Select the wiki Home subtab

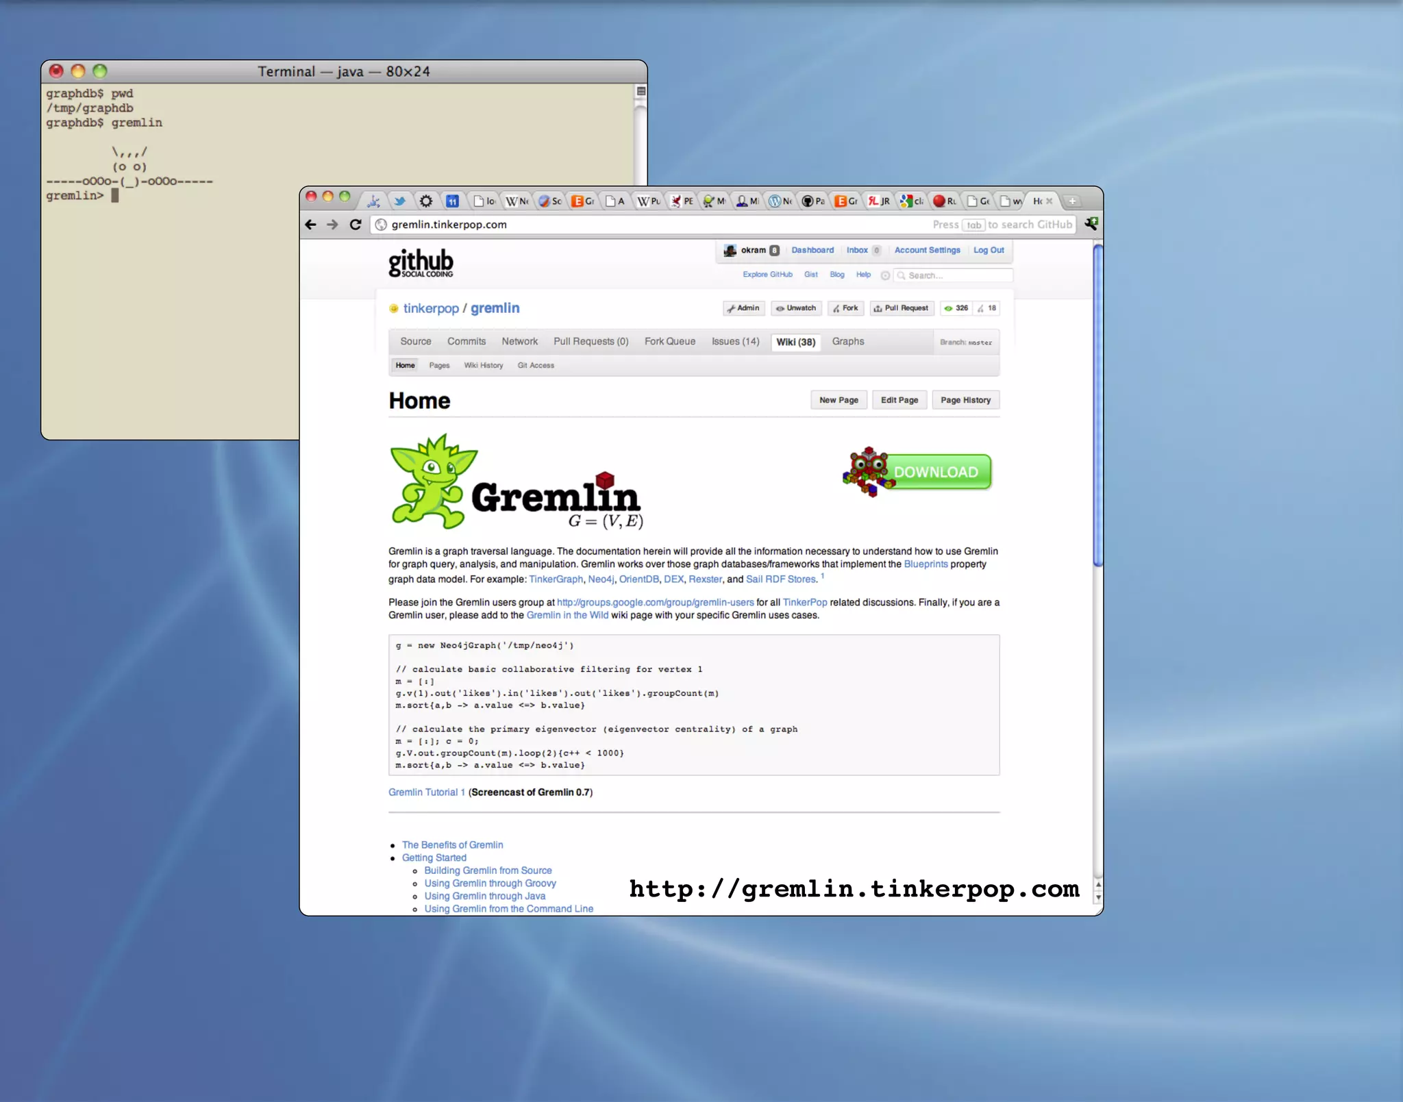[405, 365]
